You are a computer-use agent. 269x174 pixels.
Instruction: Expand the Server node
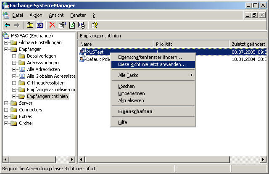[x=6, y=103]
